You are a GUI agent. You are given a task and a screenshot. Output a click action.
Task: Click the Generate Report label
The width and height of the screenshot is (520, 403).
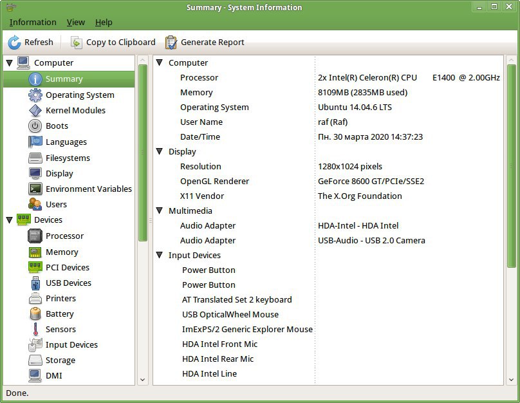pyautogui.click(x=212, y=42)
